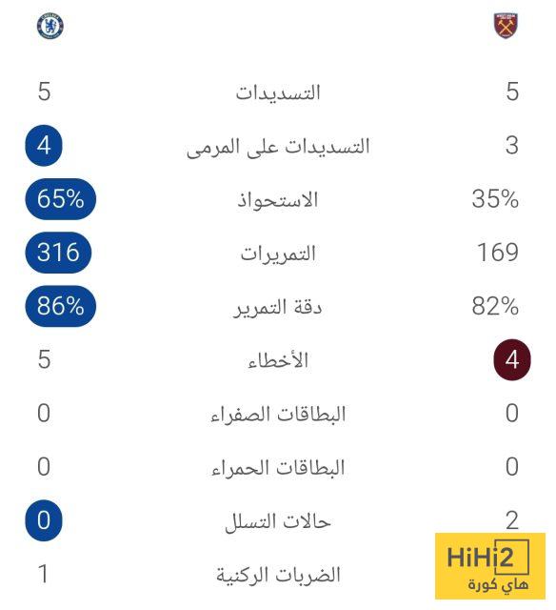This screenshot has height=610, width=556.
Task: Click the Chelsea club crest
Action: (x=50, y=26)
